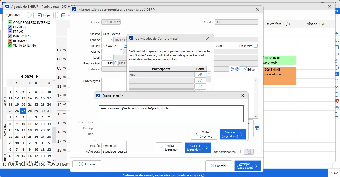Click Avançar in Outros e-mails dialog

(x=233, y=134)
